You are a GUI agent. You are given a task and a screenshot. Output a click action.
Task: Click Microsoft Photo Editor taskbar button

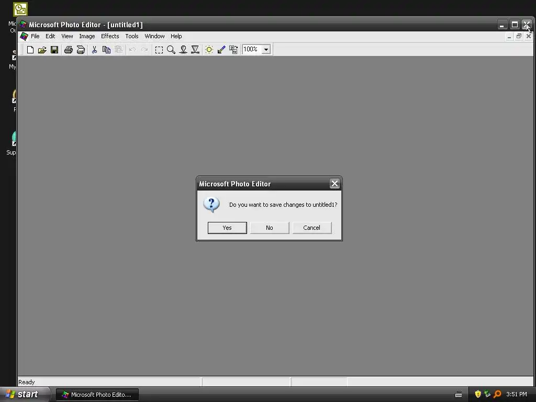tap(97, 395)
